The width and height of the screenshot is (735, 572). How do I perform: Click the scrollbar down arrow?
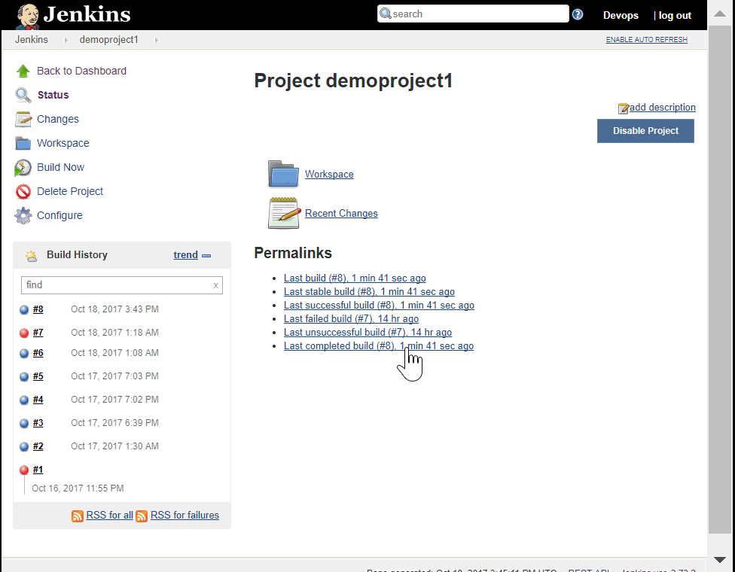720,560
